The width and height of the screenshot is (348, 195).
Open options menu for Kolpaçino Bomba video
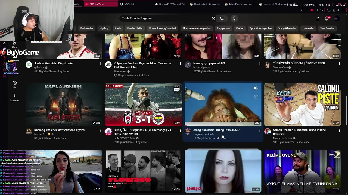(x=180, y=63)
